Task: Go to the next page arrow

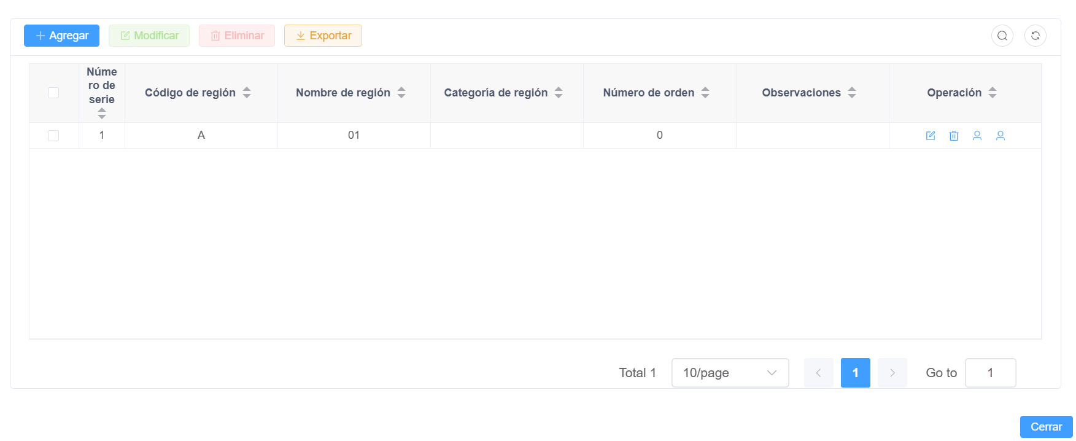Action: [x=892, y=373]
